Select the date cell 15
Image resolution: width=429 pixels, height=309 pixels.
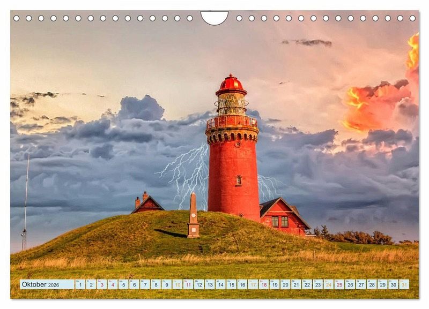tap(232, 284)
